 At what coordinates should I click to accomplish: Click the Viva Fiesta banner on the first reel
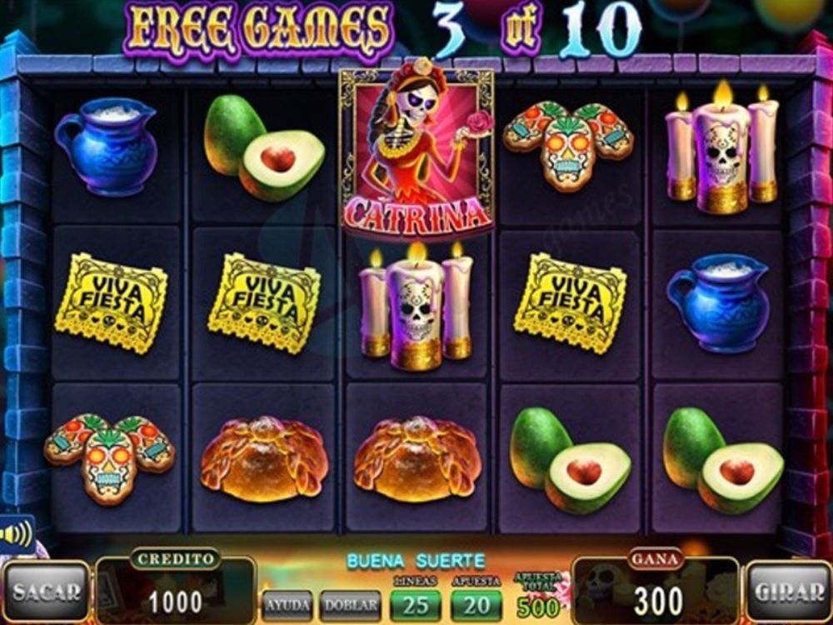112,303
